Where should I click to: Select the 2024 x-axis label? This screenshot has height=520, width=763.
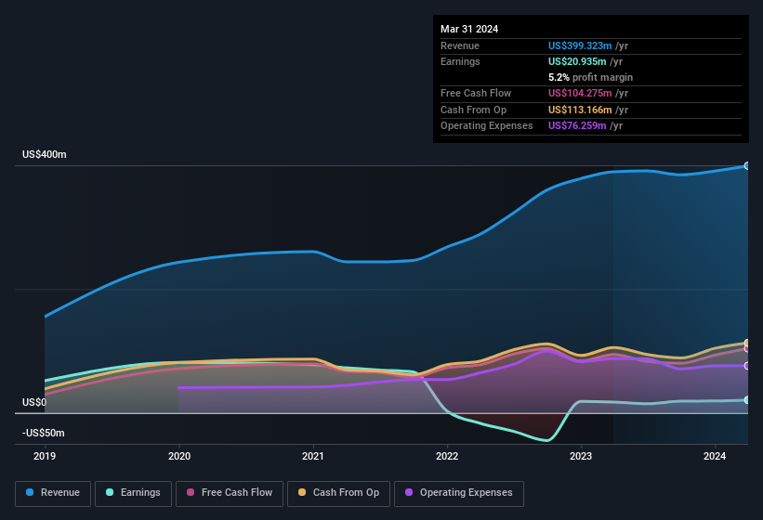coord(715,456)
